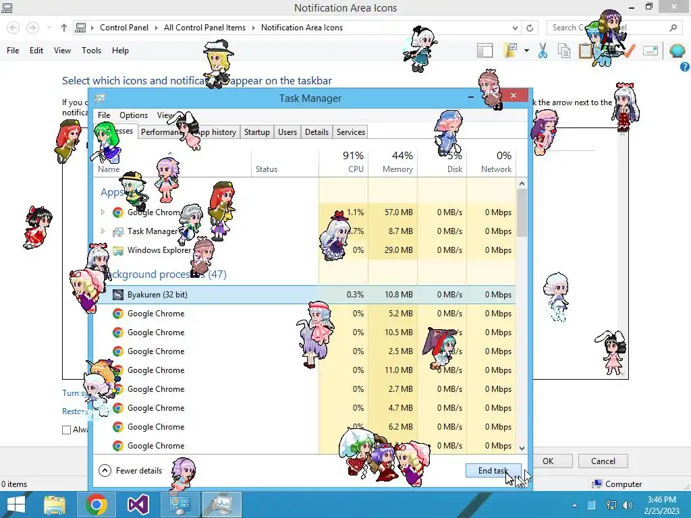Viewport: 691px width, 518px height.
Task: Switch to the Services tab
Action: pos(351,132)
